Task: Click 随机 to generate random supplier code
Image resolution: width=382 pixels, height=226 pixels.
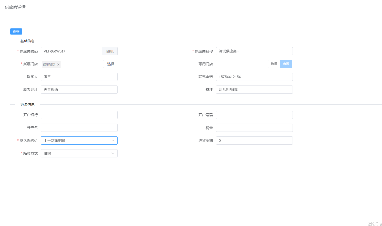Action: (110, 51)
